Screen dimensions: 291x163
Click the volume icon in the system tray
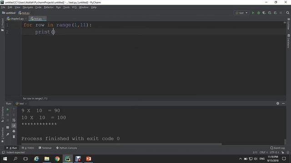256,159
